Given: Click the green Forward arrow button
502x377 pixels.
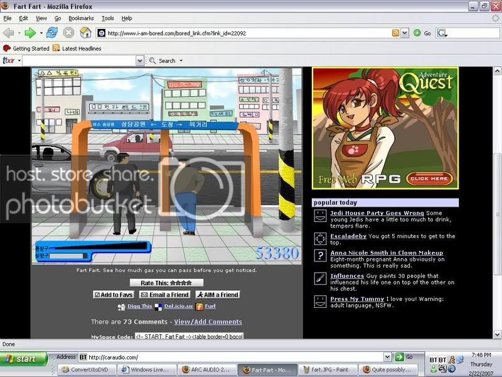Looking at the screenshot, I should [x=30, y=33].
